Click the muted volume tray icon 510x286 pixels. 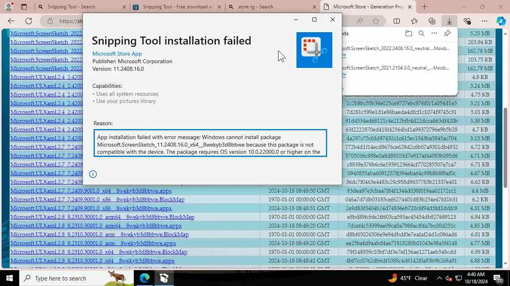449,278
